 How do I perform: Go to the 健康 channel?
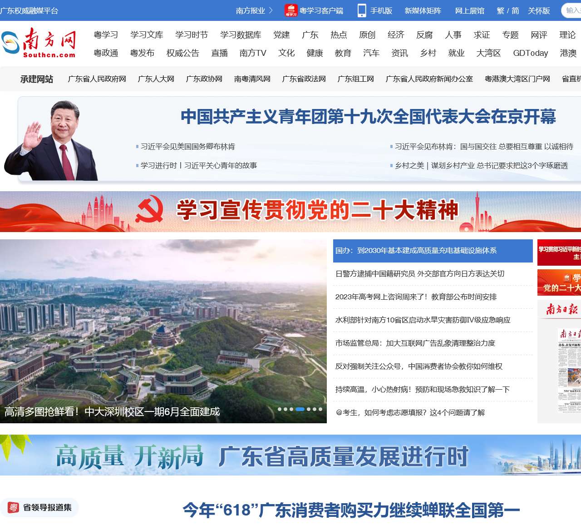[x=315, y=53]
